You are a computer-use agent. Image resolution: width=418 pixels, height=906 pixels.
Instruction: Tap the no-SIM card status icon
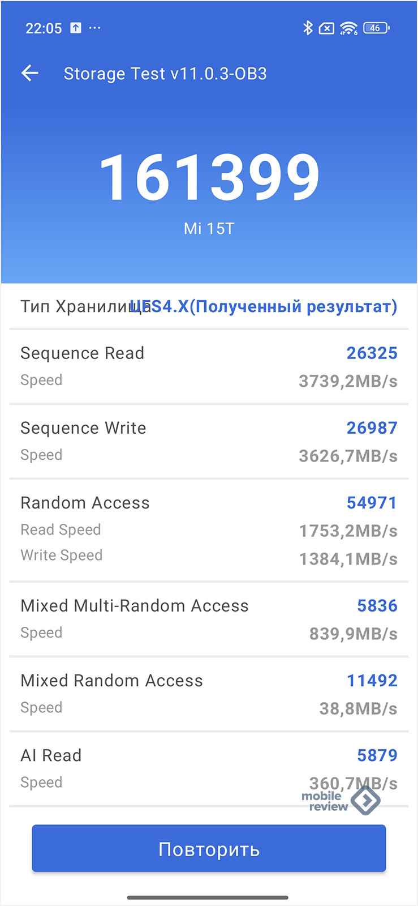tap(326, 28)
